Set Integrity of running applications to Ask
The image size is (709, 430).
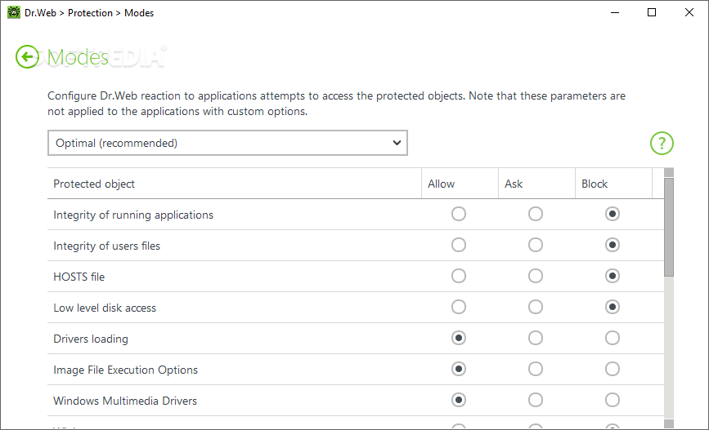536,214
